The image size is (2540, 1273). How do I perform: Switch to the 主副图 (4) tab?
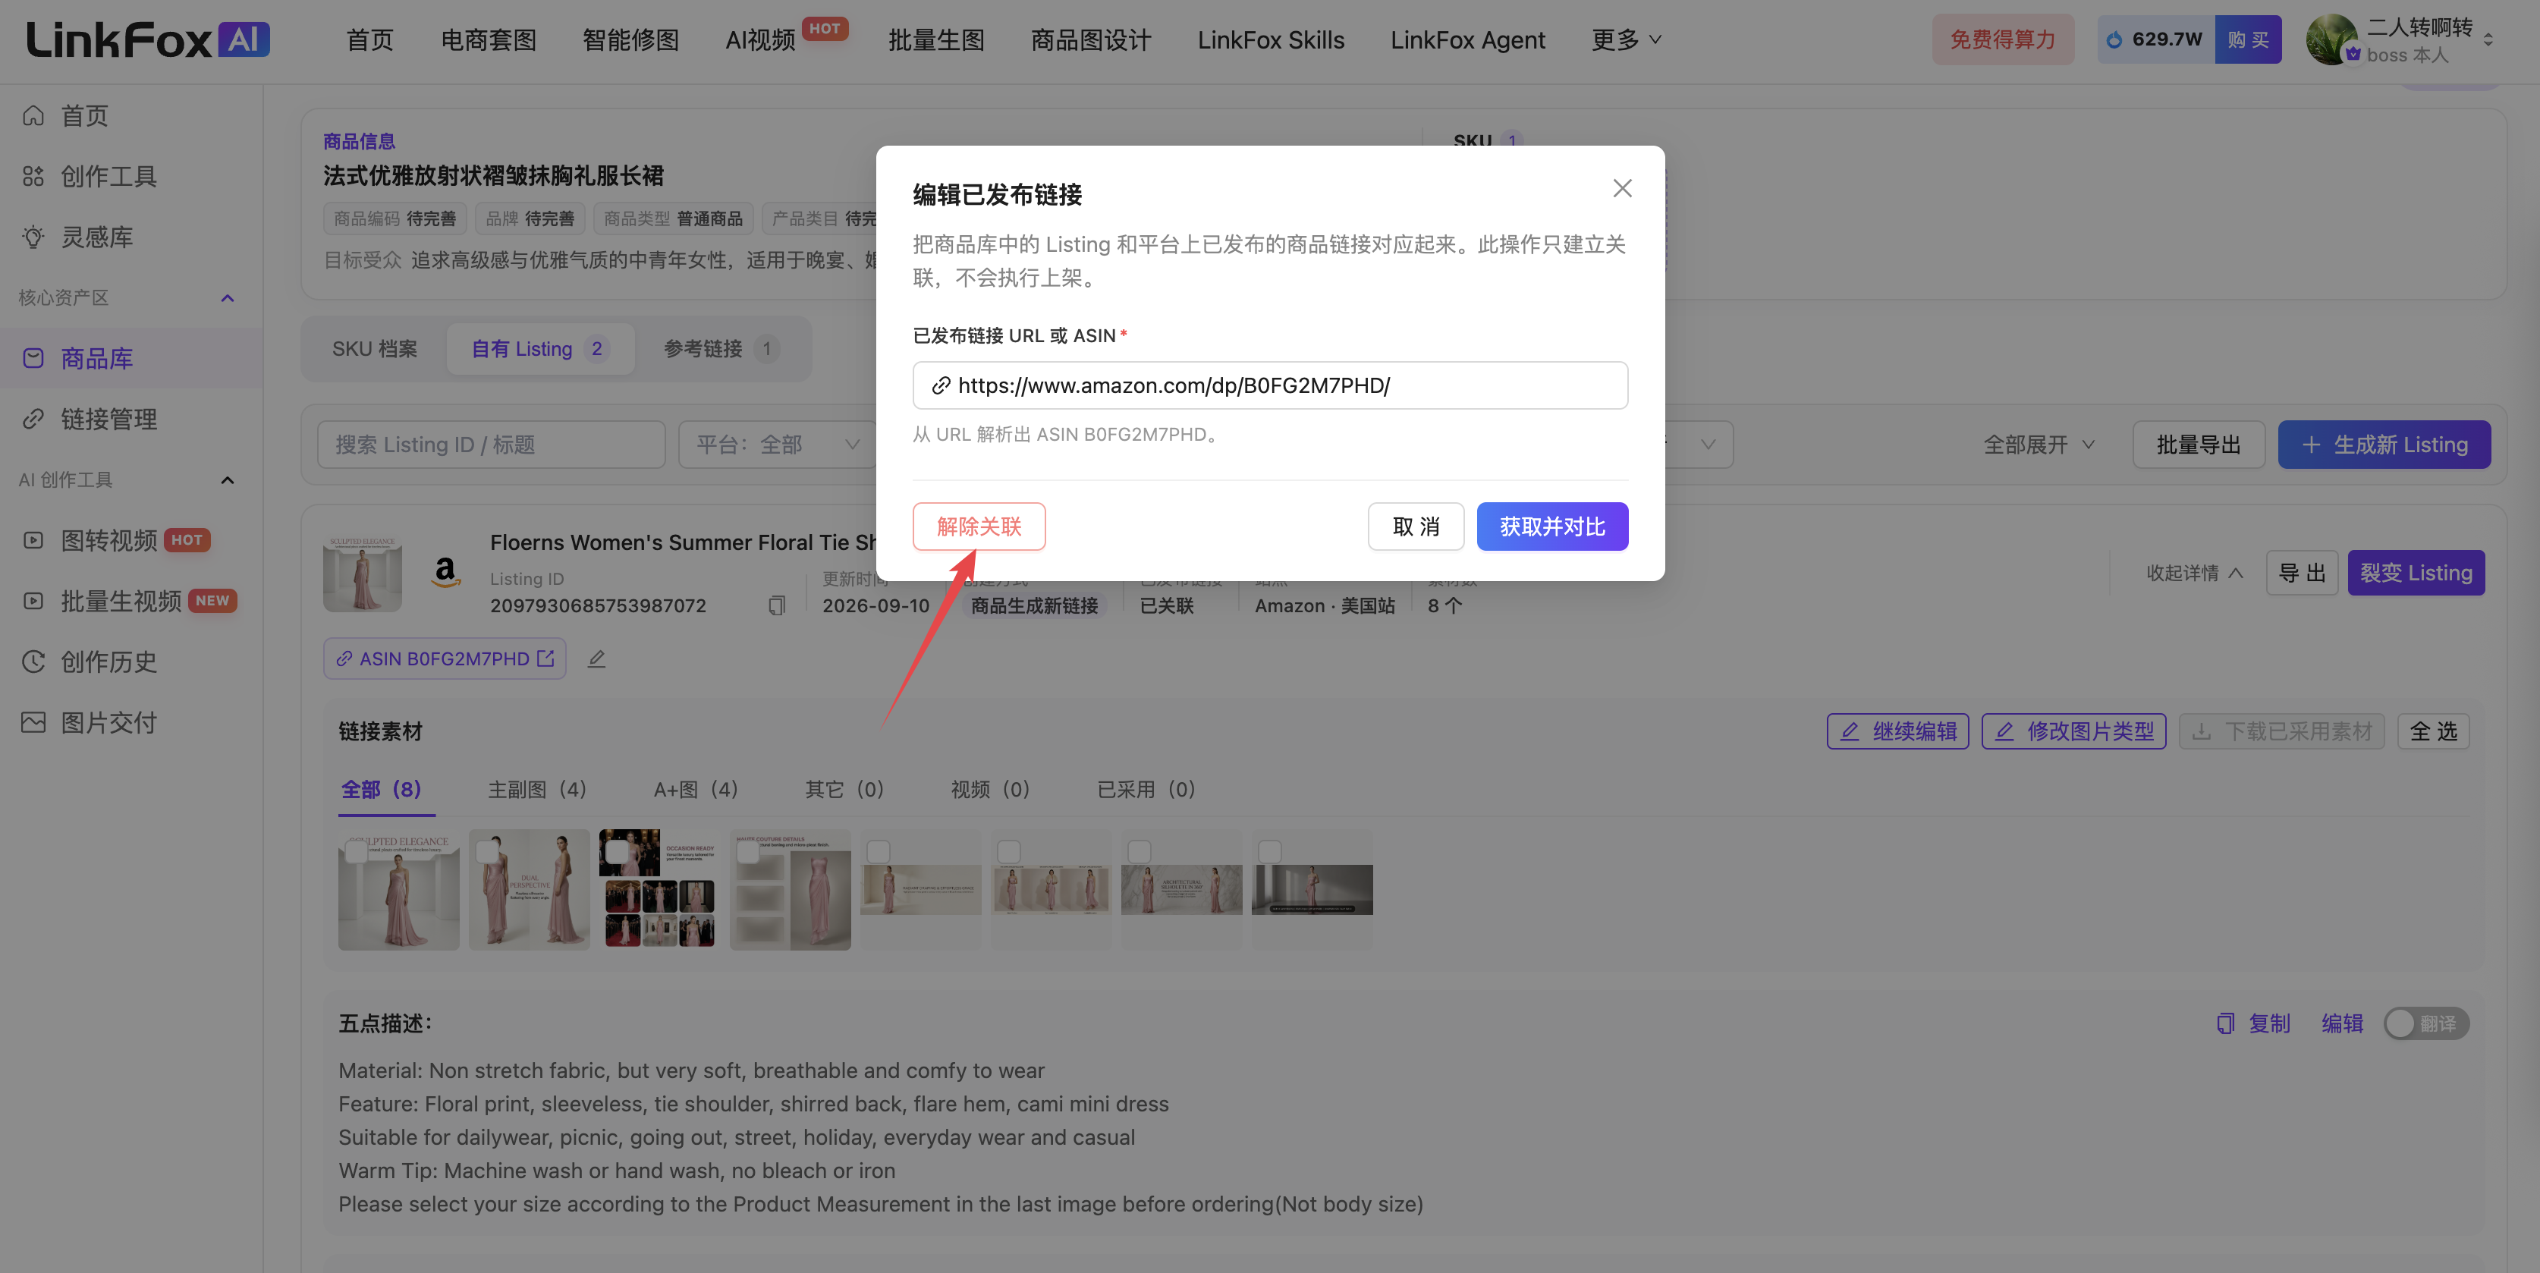(x=537, y=789)
